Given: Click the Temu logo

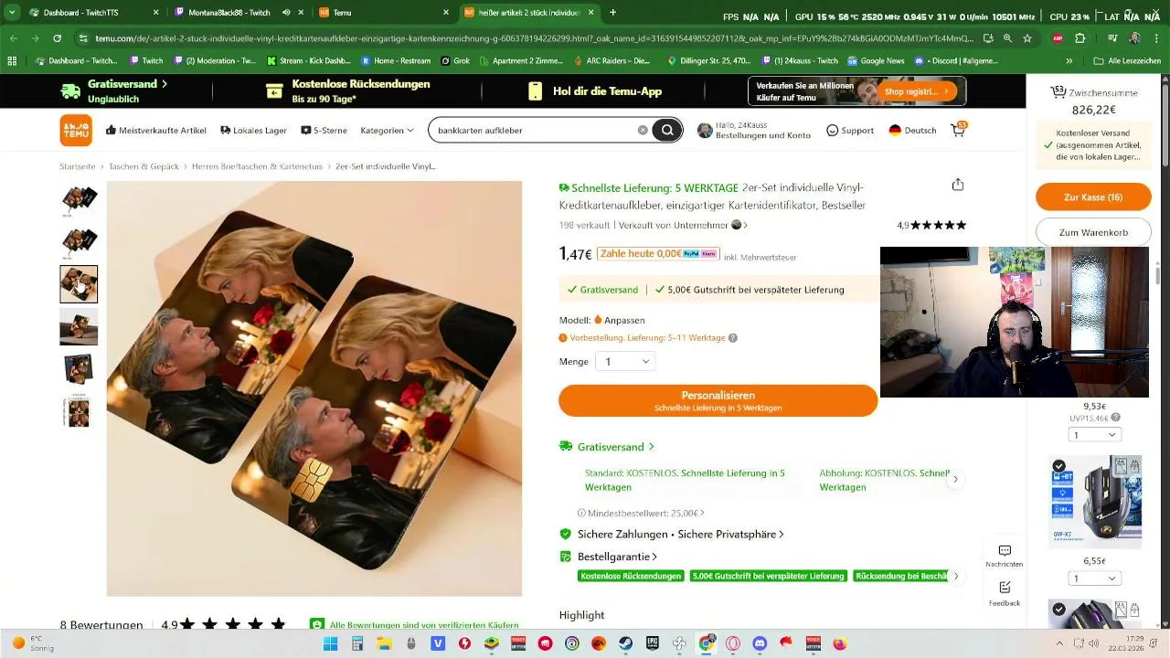Looking at the screenshot, I should (76, 130).
